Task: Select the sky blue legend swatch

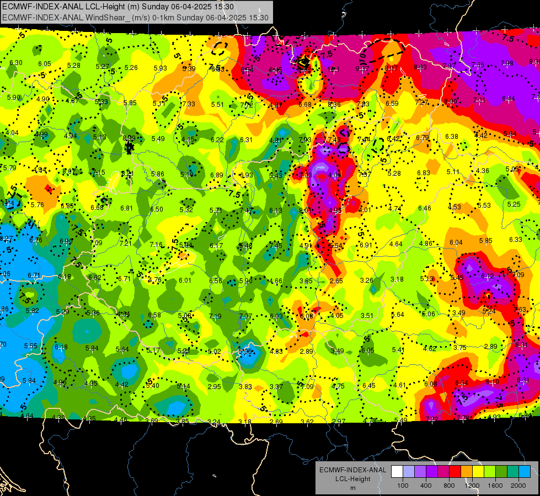Action: click(525, 472)
